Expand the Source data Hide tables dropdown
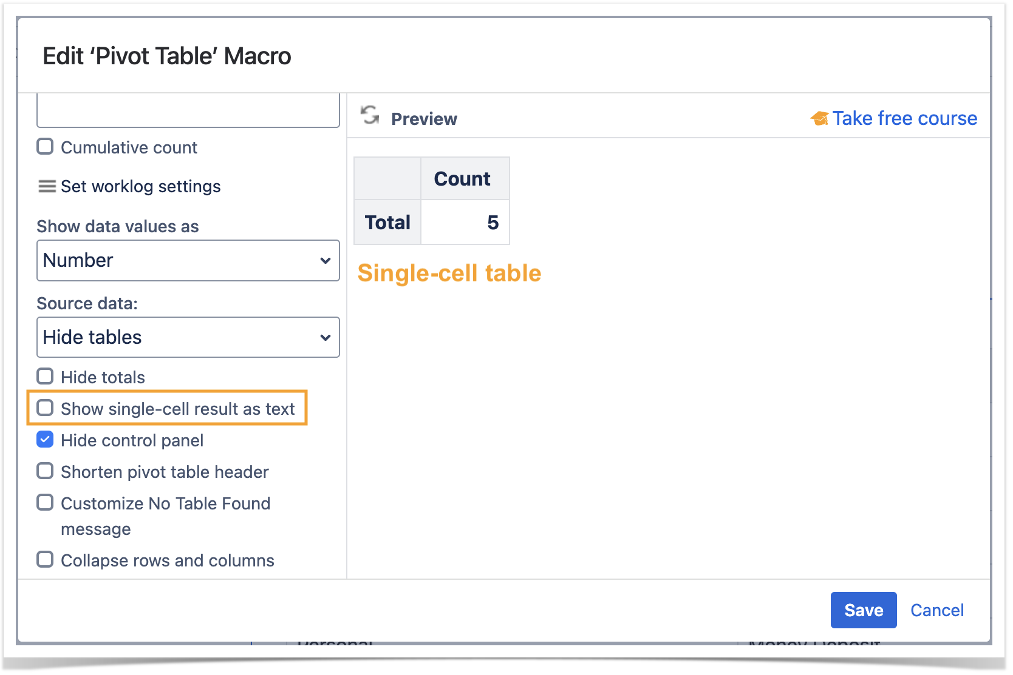 coord(188,337)
